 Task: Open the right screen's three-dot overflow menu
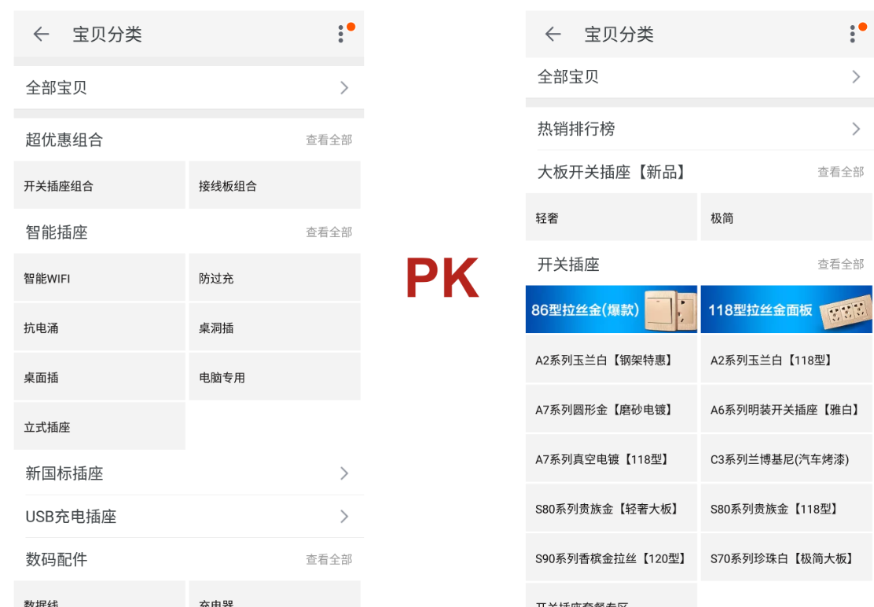pos(854,34)
